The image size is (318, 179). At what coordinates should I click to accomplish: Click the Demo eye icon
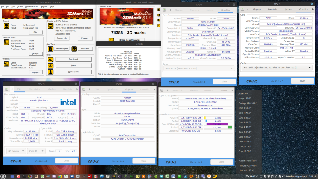[x=50, y=66]
